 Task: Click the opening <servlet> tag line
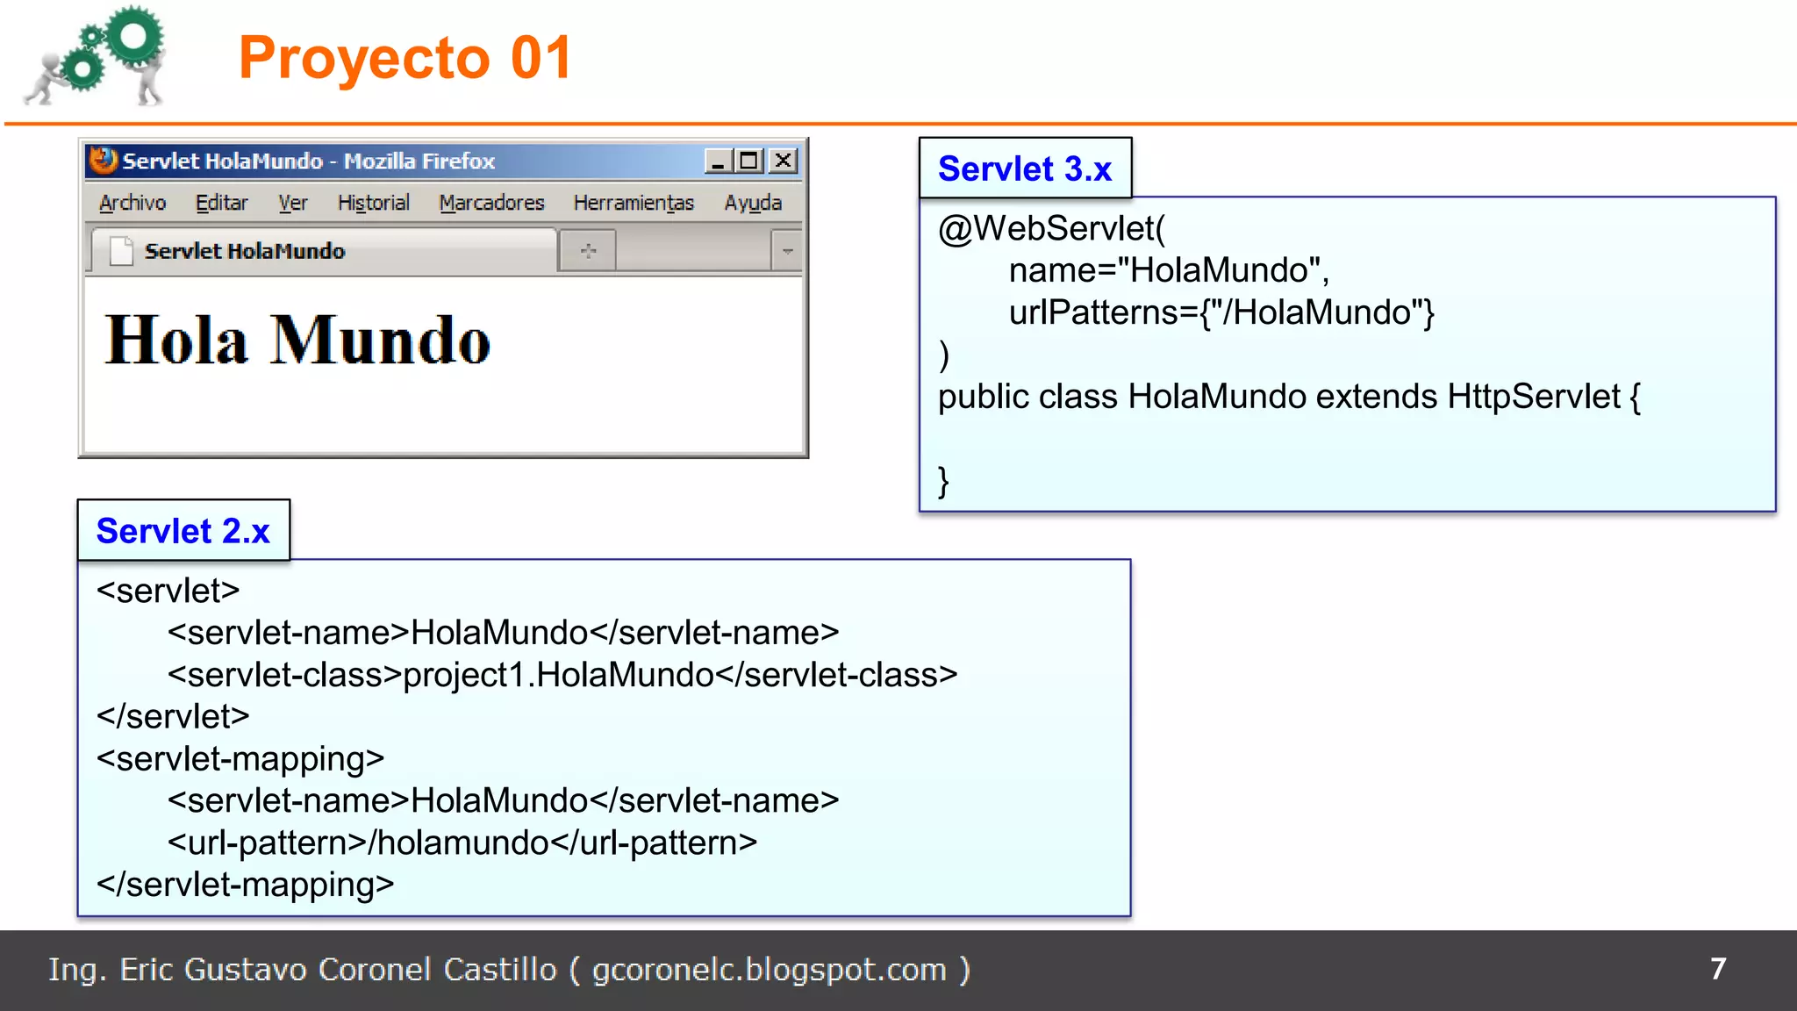(168, 591)
